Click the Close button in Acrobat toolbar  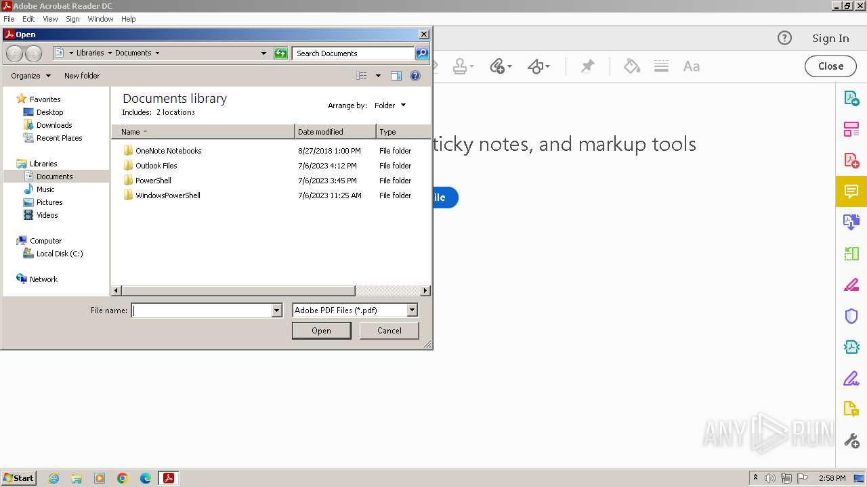point(830,66)
